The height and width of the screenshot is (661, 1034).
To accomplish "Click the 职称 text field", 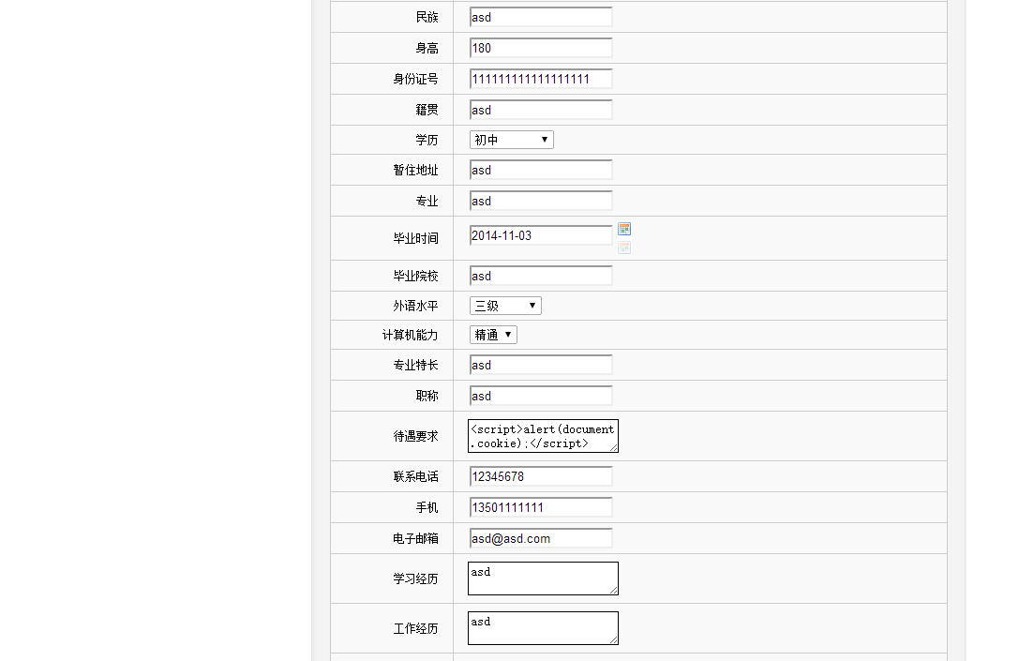I will pos(541,396).
